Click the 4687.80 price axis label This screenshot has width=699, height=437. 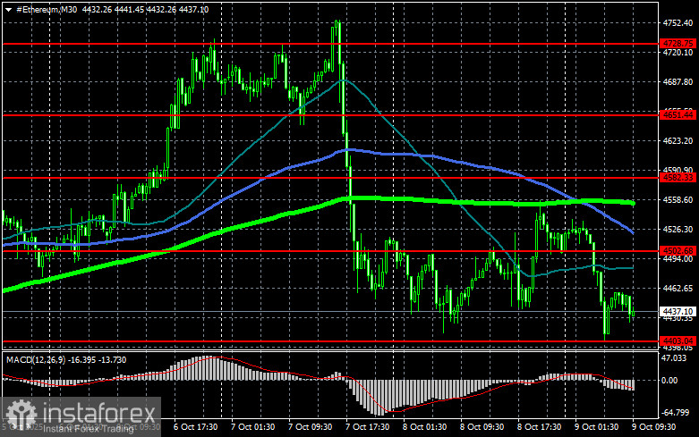[678, 82]
